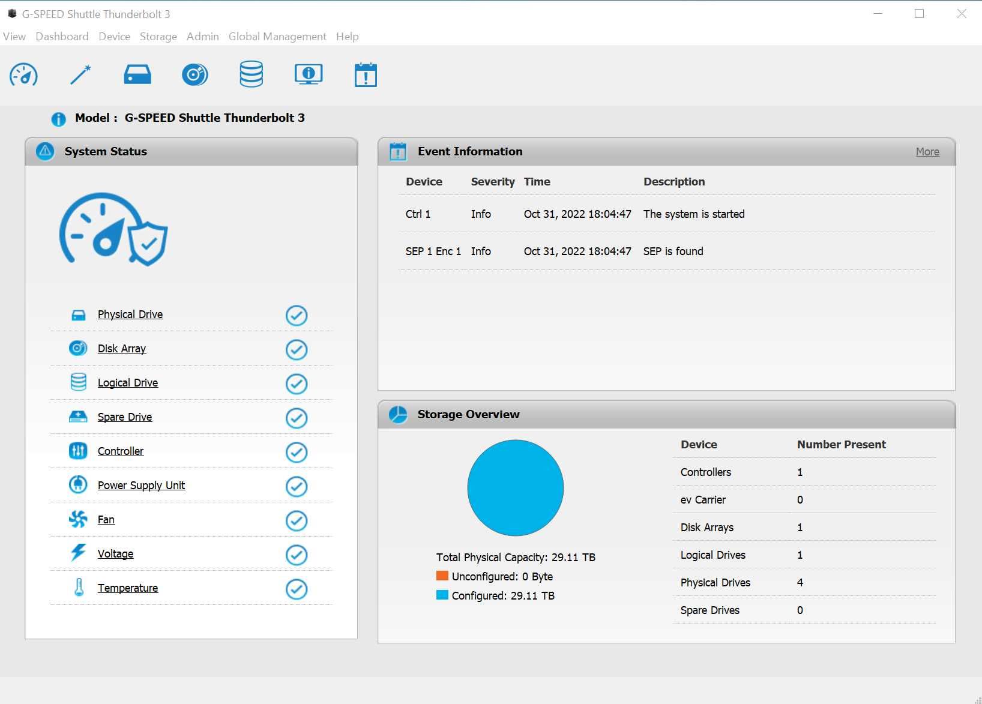Click the large dashboard shield status graphic
This screenshot has height=704, width=982.
(x=113, y=229)
